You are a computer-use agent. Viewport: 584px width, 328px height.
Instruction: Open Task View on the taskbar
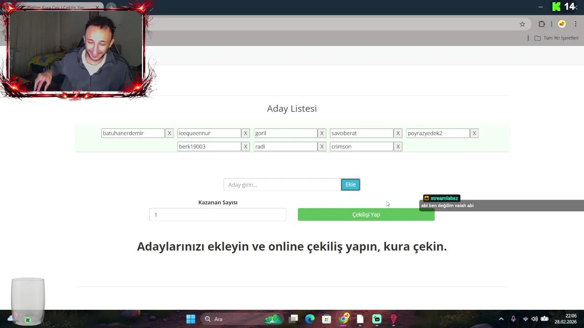tap(293, 319)
